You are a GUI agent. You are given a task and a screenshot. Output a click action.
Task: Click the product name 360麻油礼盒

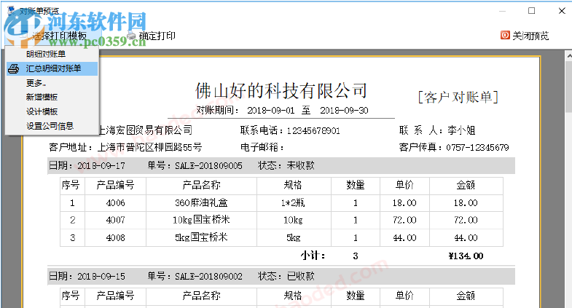[x=201, y=202]
